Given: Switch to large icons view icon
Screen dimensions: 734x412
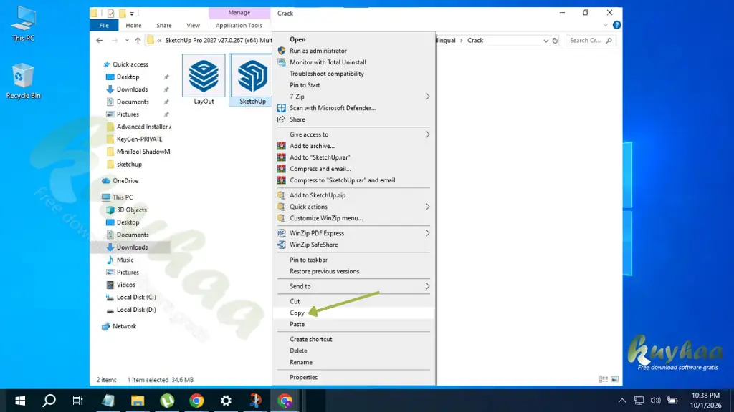Looking at the screenshot, I should pyautogui.click(x=614, y=379).
